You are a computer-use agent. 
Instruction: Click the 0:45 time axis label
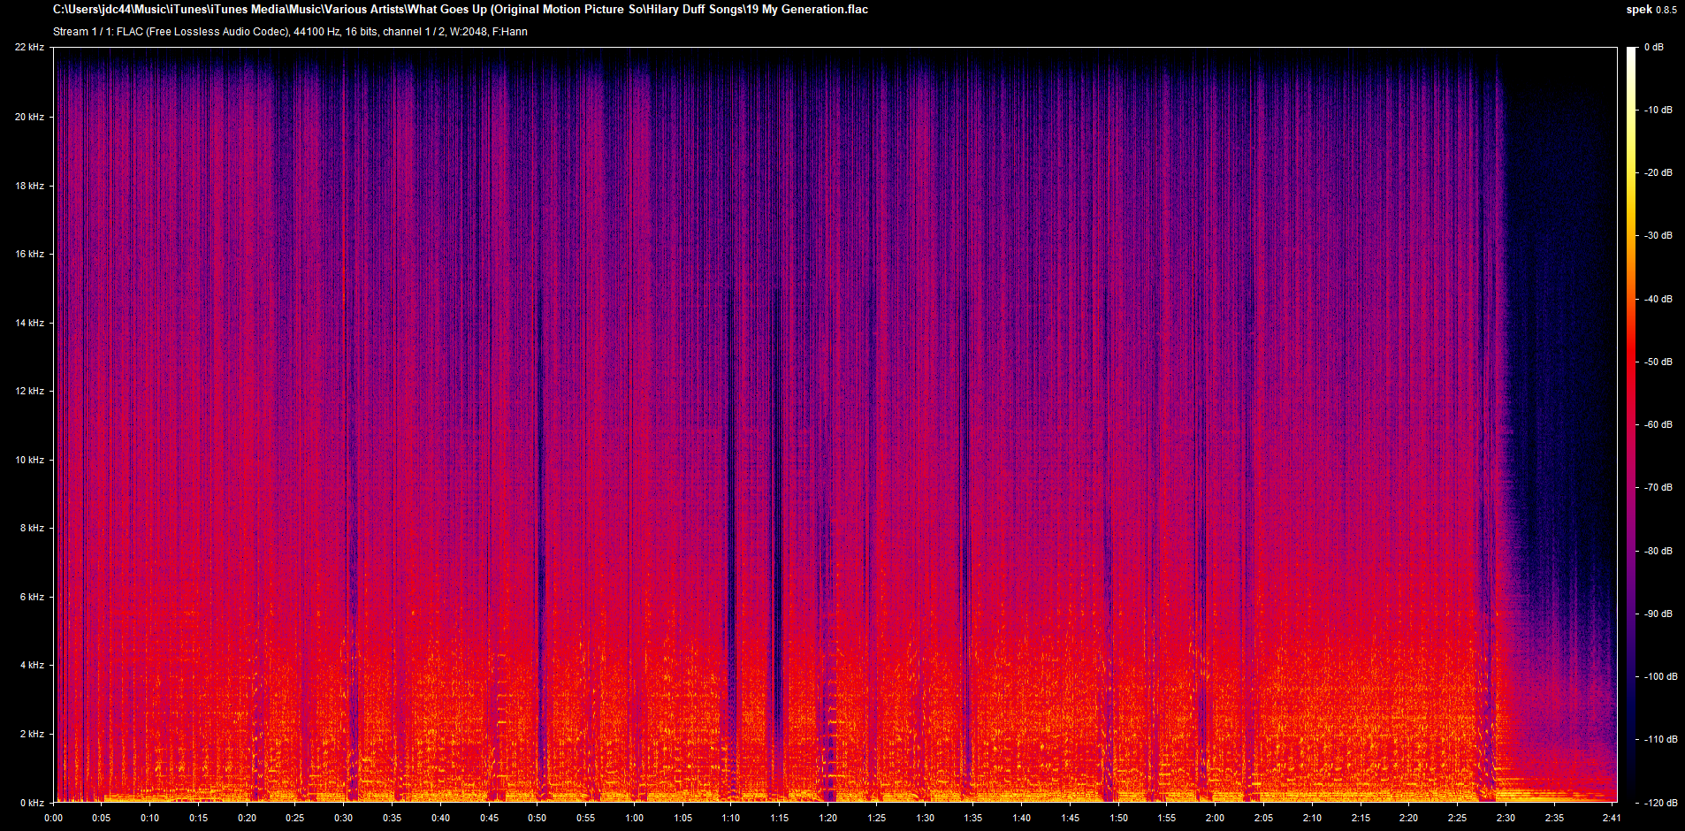(489, 818)
